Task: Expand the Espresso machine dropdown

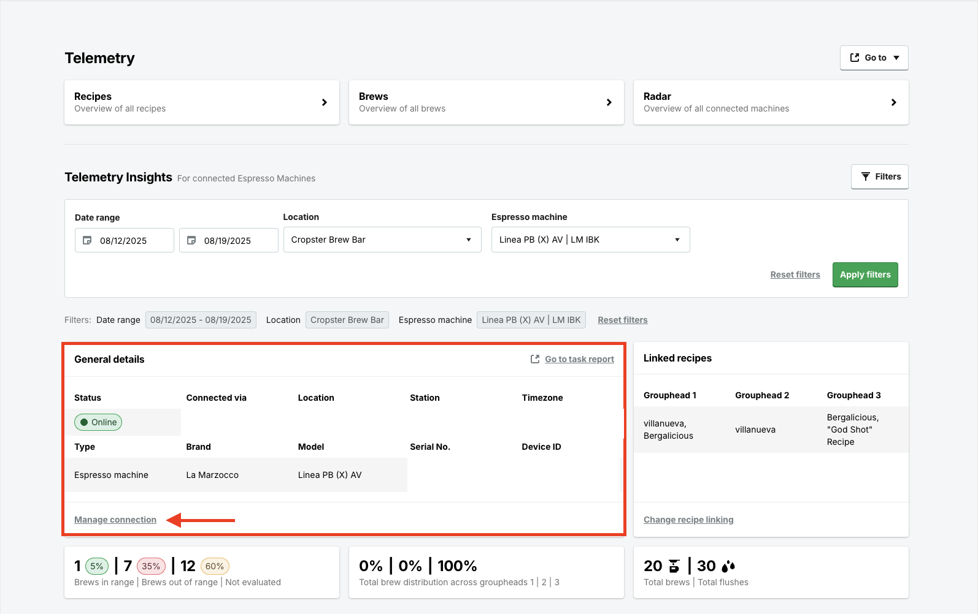Action: coord(591,240)
